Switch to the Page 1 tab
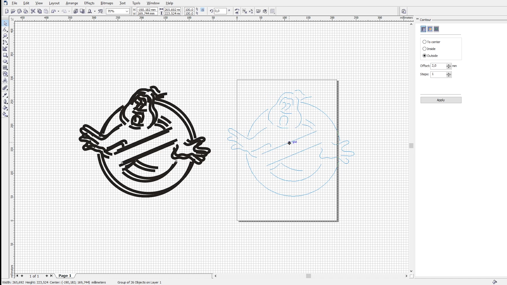 point(65,276)
